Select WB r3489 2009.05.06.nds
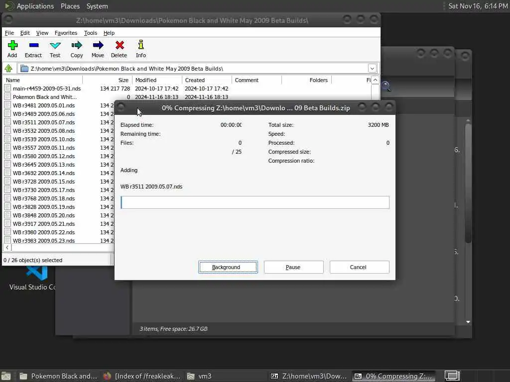The height and width of the screenshot is (382, 510). 44,114
